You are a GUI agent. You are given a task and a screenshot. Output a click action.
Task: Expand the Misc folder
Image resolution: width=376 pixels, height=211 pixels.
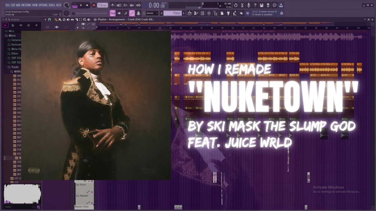(x=9, y=31)
